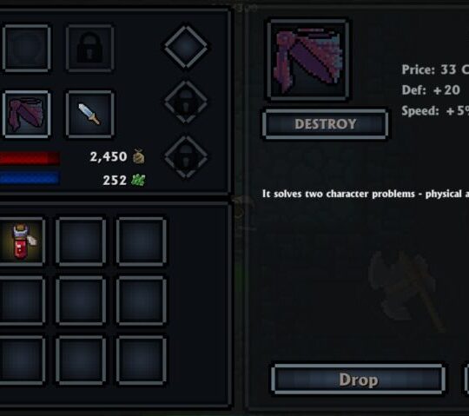Viewport: 469px width, 416px height.
Task: Click the locked equipment slot with padlock
Action: pos(89,48)
